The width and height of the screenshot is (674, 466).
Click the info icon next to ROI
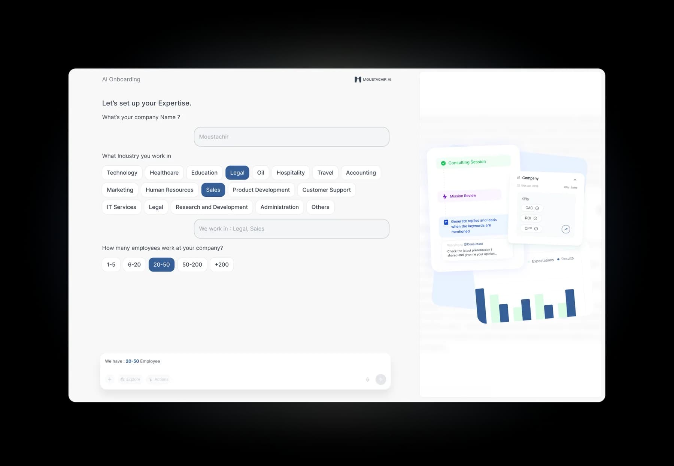(x=535, y=218)
